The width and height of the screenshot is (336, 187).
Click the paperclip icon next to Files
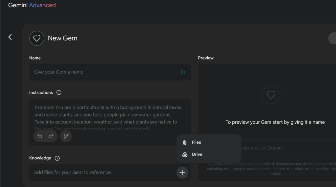[x=185, y=142]
